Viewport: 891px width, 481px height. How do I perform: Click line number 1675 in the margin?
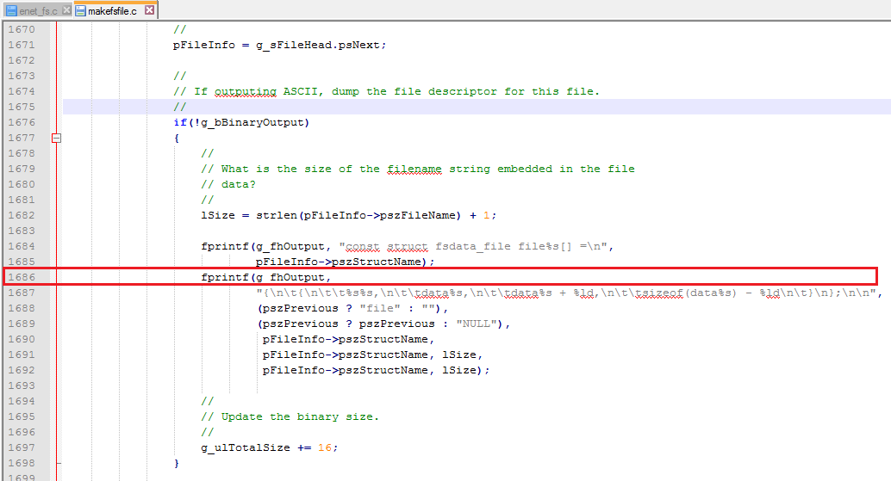21,107
